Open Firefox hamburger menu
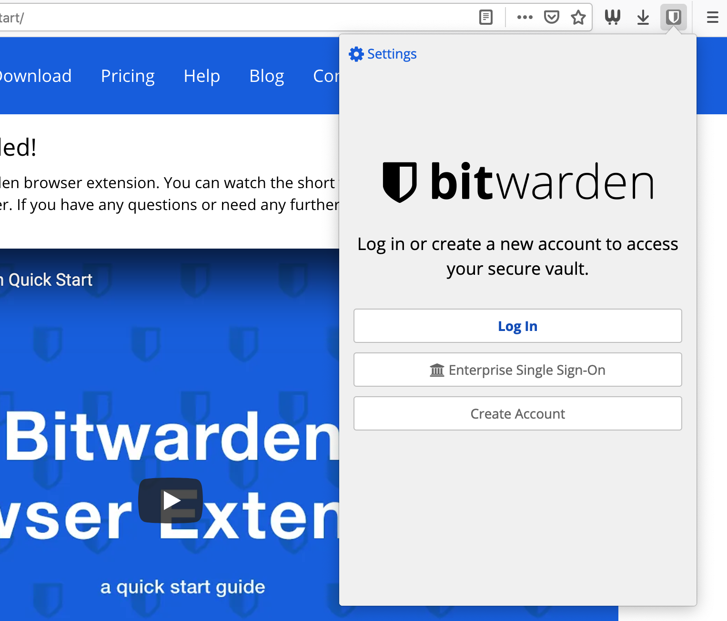 pyautogui.click(x=713, y=18)
